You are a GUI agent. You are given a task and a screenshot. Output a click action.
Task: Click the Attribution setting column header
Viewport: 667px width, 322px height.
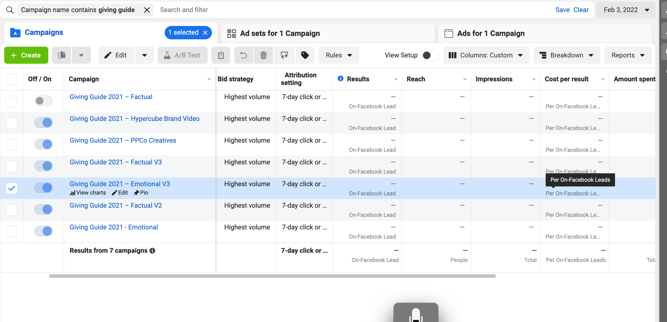tap(299, 79)
